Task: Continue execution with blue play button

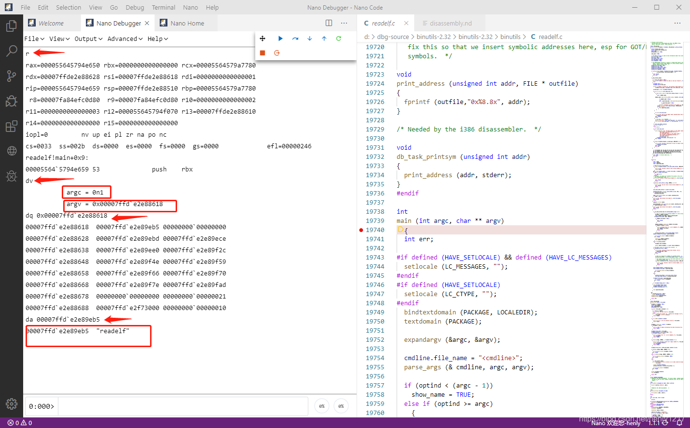Action: [280, 39]
